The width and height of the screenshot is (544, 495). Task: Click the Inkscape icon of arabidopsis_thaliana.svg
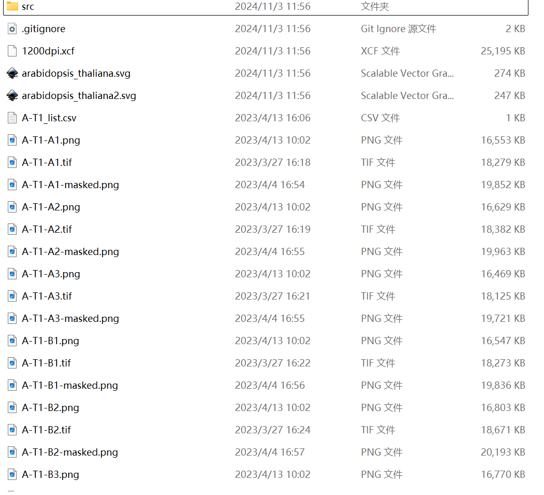coord(12,73)
